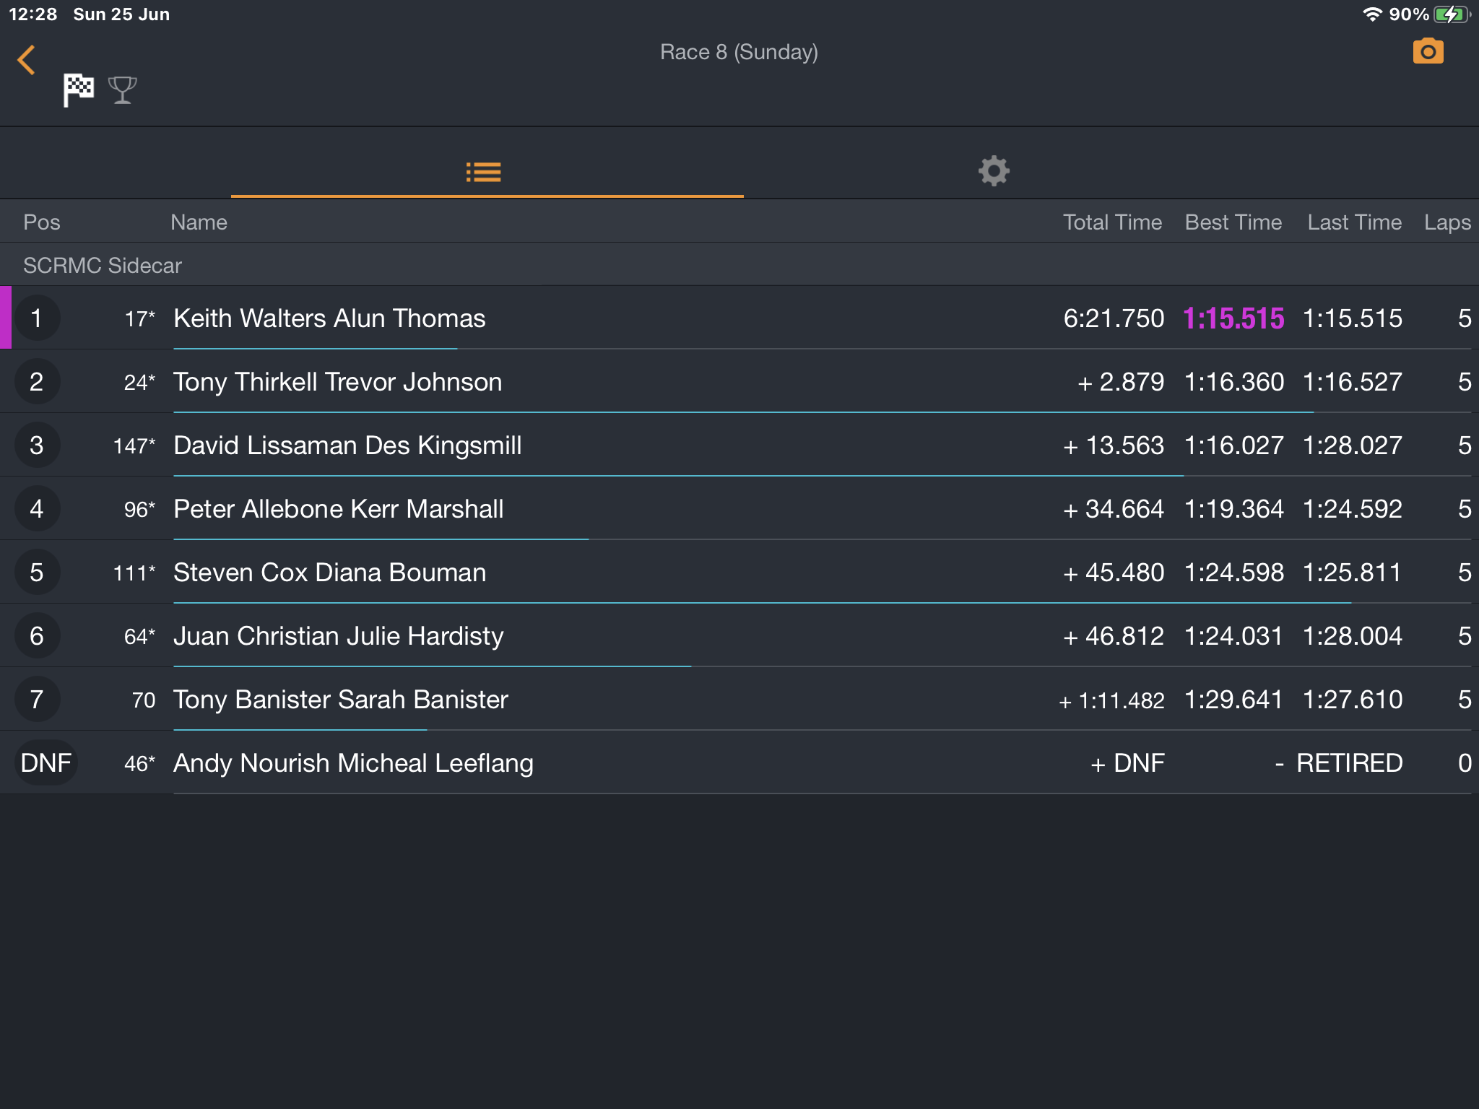Click gap value + 45.480
Screen dimensions: 1479x1109
[x=1114, y=573]
